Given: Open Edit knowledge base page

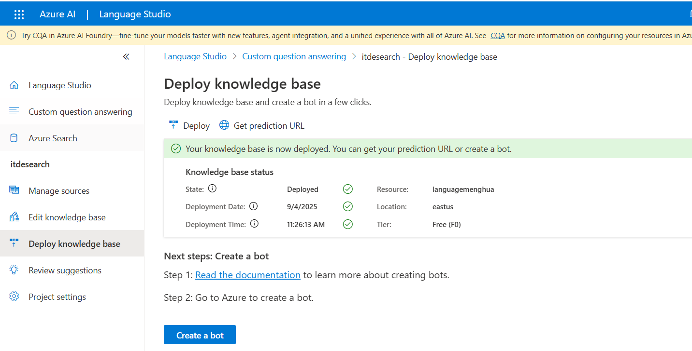Looking at the screenshot, I should pos(67,217).
